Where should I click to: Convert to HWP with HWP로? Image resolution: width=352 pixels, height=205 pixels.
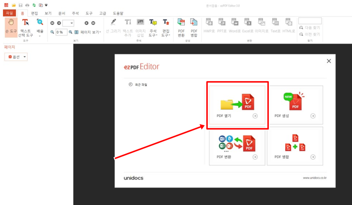click(x=209, y=26)
